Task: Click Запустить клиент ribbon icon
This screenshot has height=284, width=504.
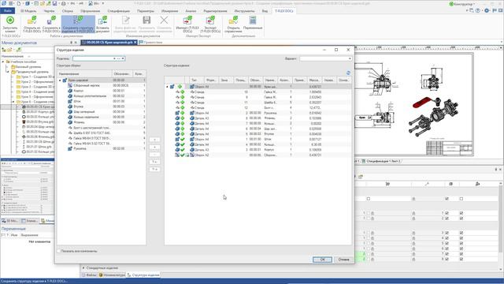Action: click(x=10, y=21)
